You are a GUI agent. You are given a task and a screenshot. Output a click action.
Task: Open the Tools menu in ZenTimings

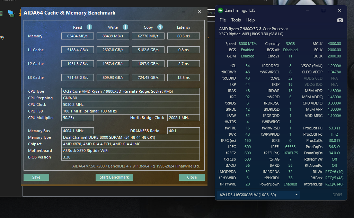tap(236, 20)
